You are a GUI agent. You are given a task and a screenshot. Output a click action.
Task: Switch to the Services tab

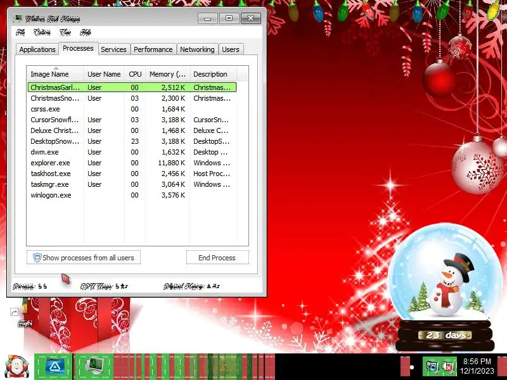[114, 49]
